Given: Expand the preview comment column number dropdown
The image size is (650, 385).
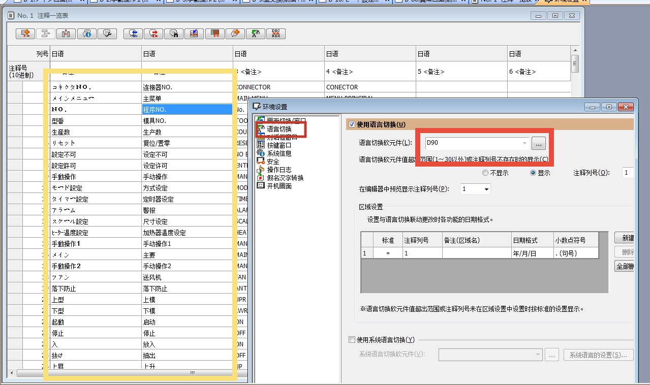Looking at the screenshot, I should [487, 189].
